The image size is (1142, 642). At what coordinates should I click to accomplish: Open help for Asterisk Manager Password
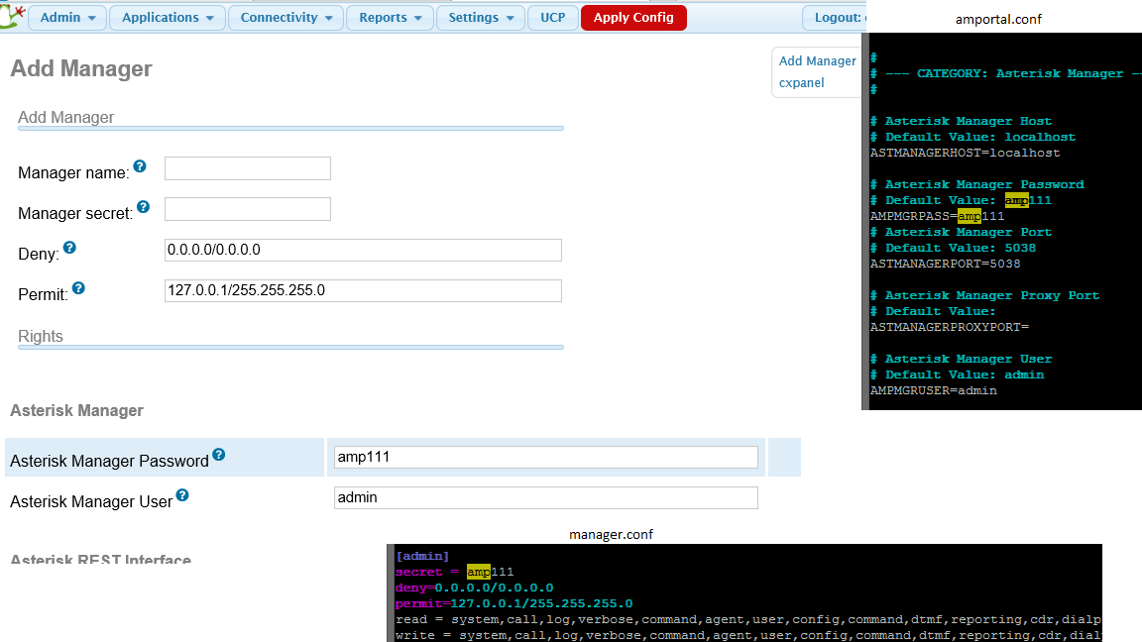[218, 455]
